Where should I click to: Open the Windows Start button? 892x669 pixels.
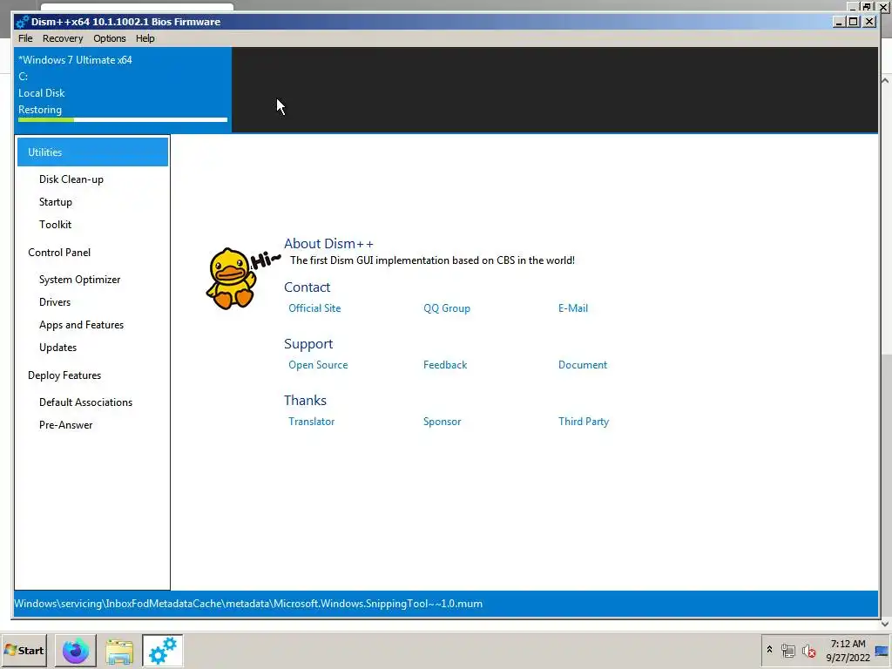coord(24,650)
